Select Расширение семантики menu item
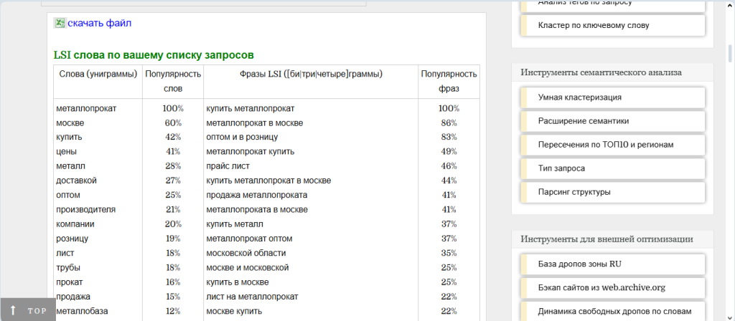Viewport: 735px width, 321px height. coord(583,121)
